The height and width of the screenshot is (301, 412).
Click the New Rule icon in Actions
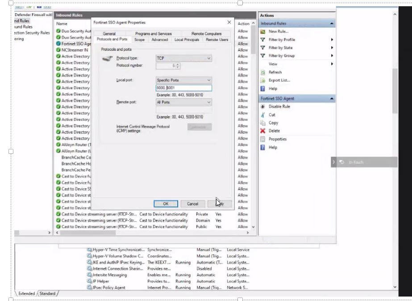(262, 32)
